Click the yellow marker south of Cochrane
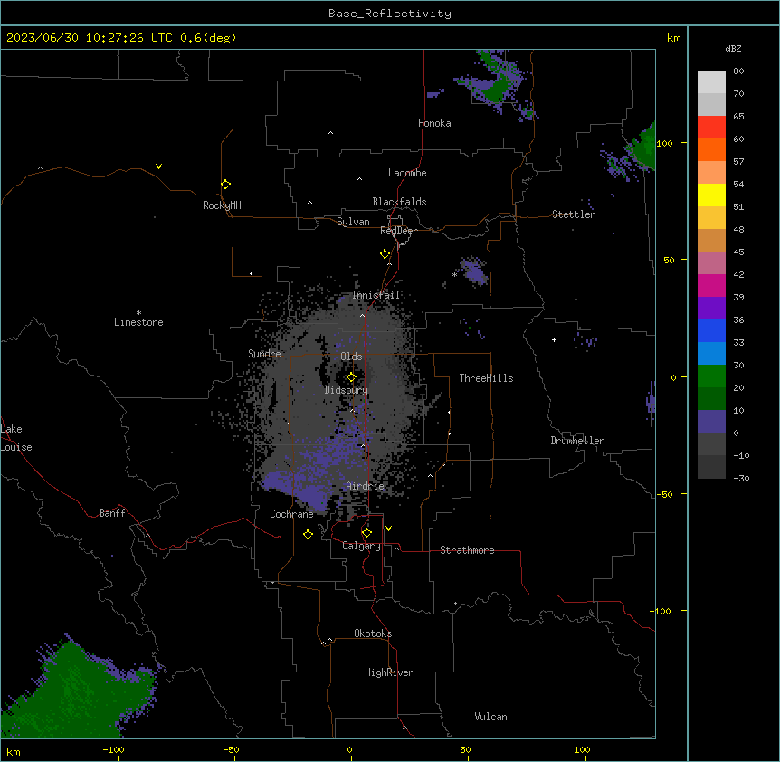Viewport: 780px width, 762px height. pyautogui.click(x=308, y=534)
